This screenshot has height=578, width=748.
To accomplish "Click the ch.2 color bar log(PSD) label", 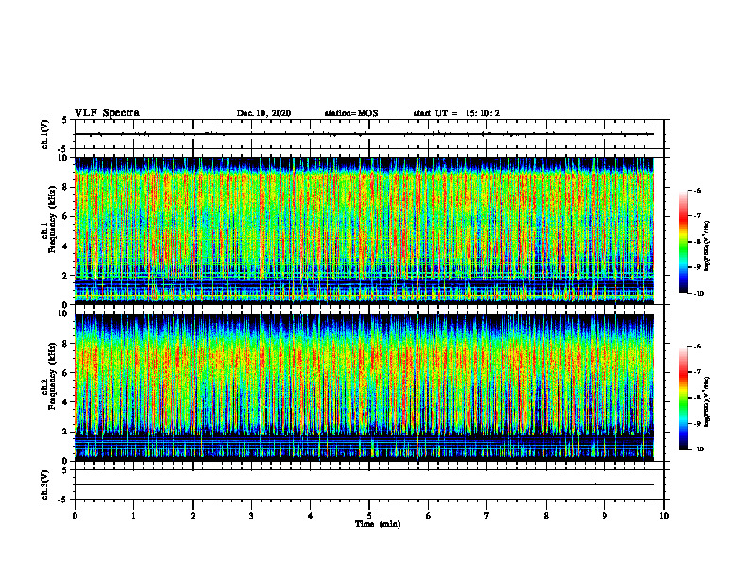I will click(707, 401).
